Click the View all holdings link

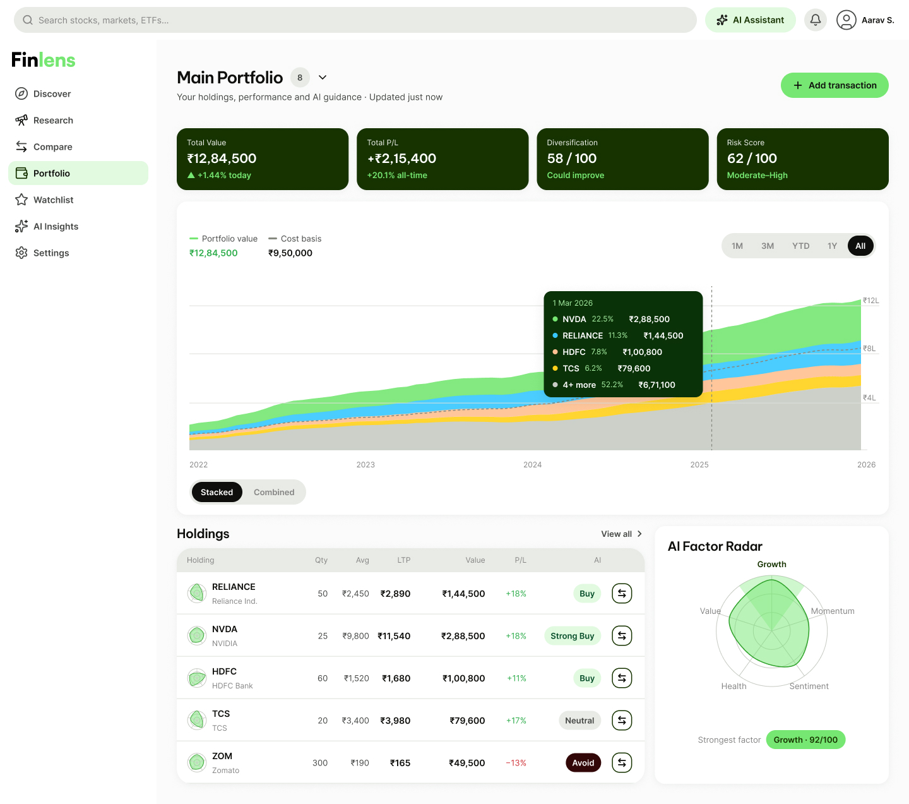click(622, 534)
